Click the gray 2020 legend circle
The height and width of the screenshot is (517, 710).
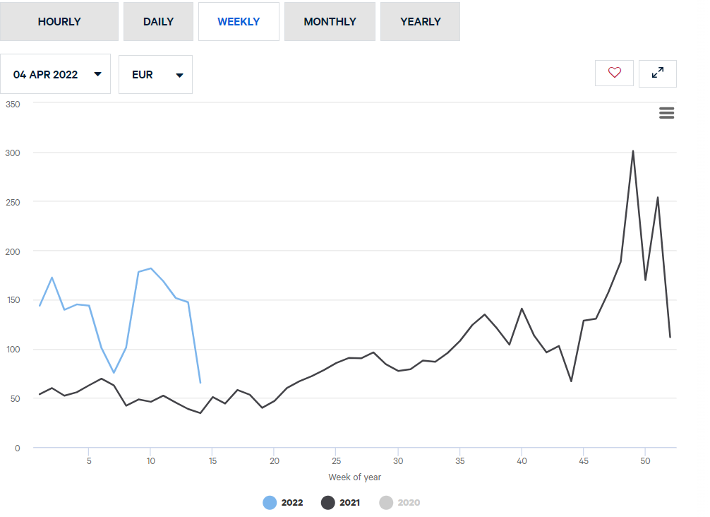pos(386,503)
